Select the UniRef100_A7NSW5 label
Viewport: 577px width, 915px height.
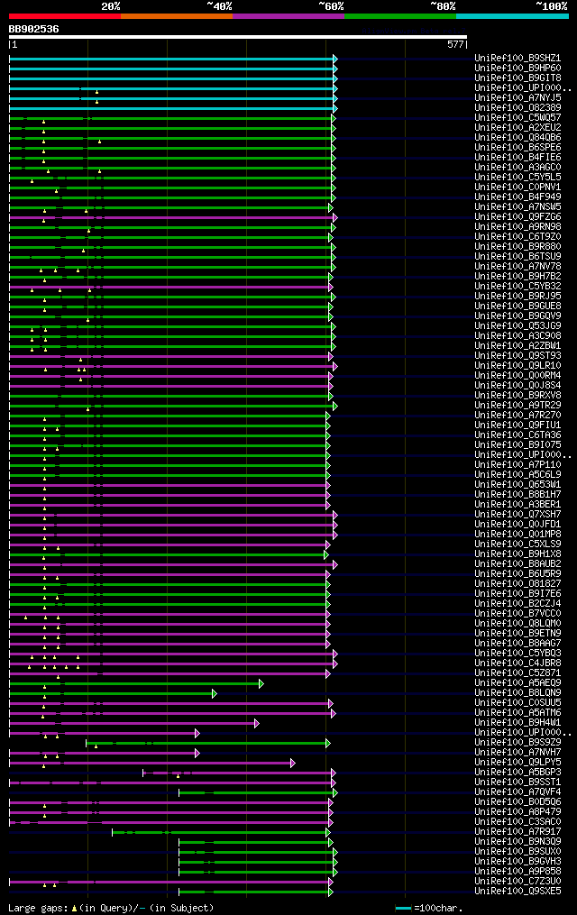coord(517,207)
